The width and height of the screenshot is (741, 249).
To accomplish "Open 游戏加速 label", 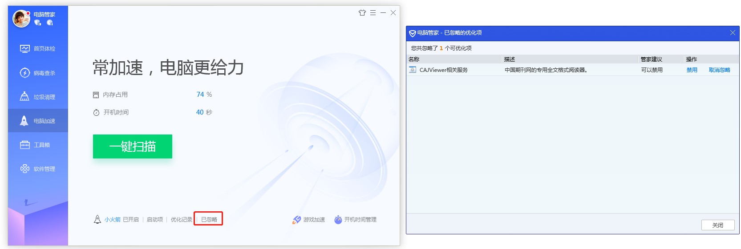I will [314, 220].
